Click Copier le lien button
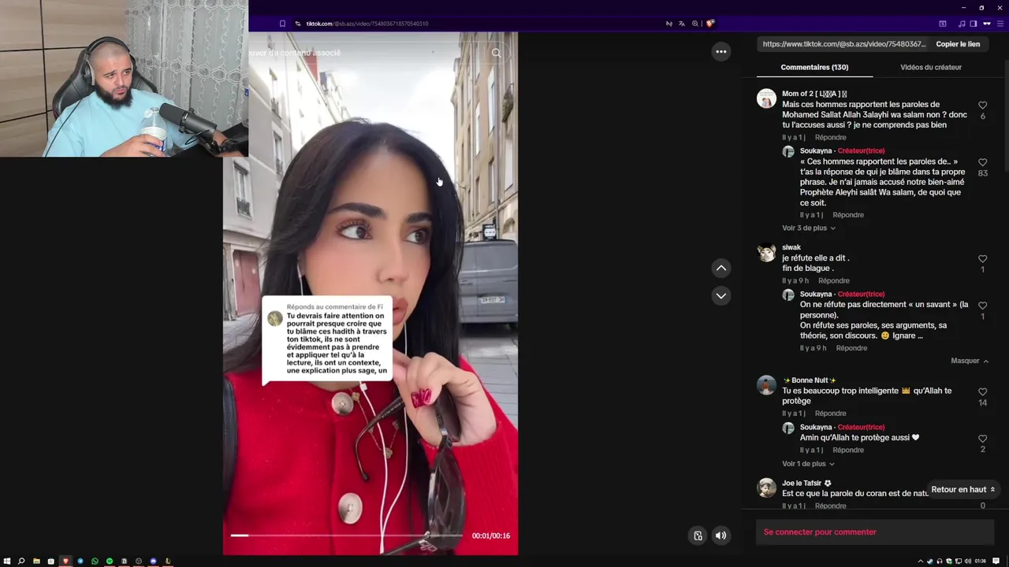The width and height of the screenshot is (1009, 567). (x=958, y=44)
